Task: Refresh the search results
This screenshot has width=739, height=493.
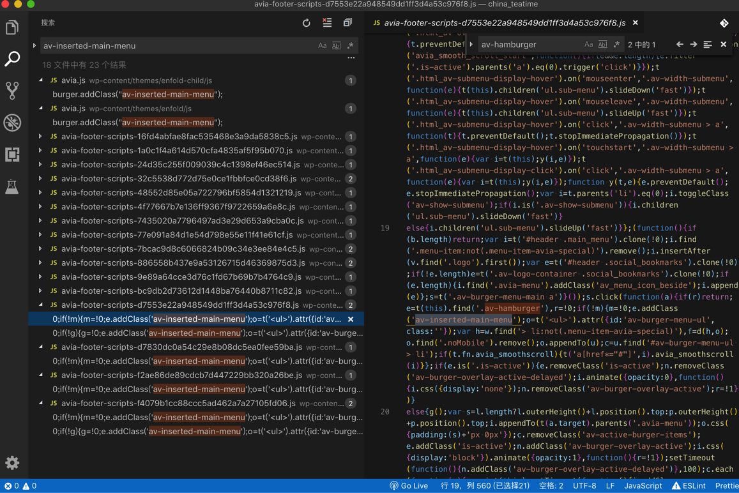Action: coord(307,23)
